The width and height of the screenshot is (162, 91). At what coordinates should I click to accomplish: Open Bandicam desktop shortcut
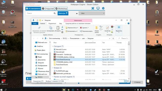[12, 13]
